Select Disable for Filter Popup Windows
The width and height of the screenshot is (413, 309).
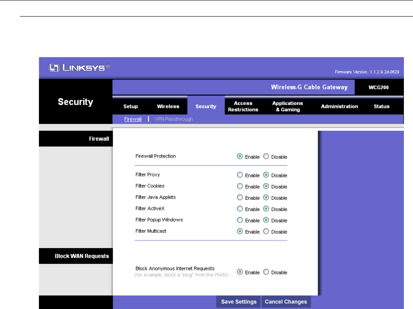pos(266,220)
